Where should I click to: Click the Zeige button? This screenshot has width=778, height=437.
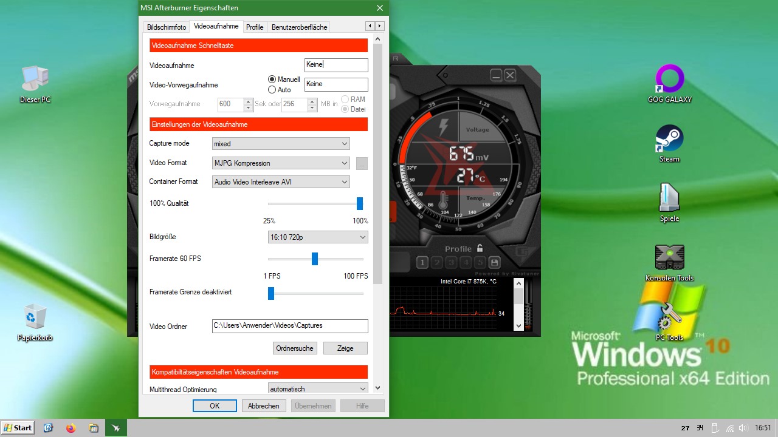pos(345,348)
